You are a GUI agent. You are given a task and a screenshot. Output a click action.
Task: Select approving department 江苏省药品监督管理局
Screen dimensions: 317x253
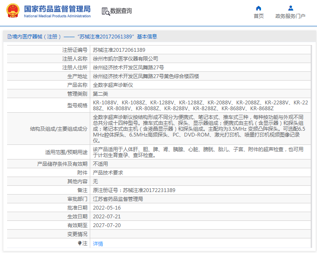coord(118,199)
